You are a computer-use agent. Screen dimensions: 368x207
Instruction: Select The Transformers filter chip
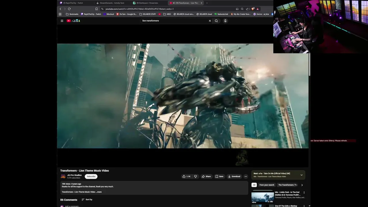[x=288, y=185]
